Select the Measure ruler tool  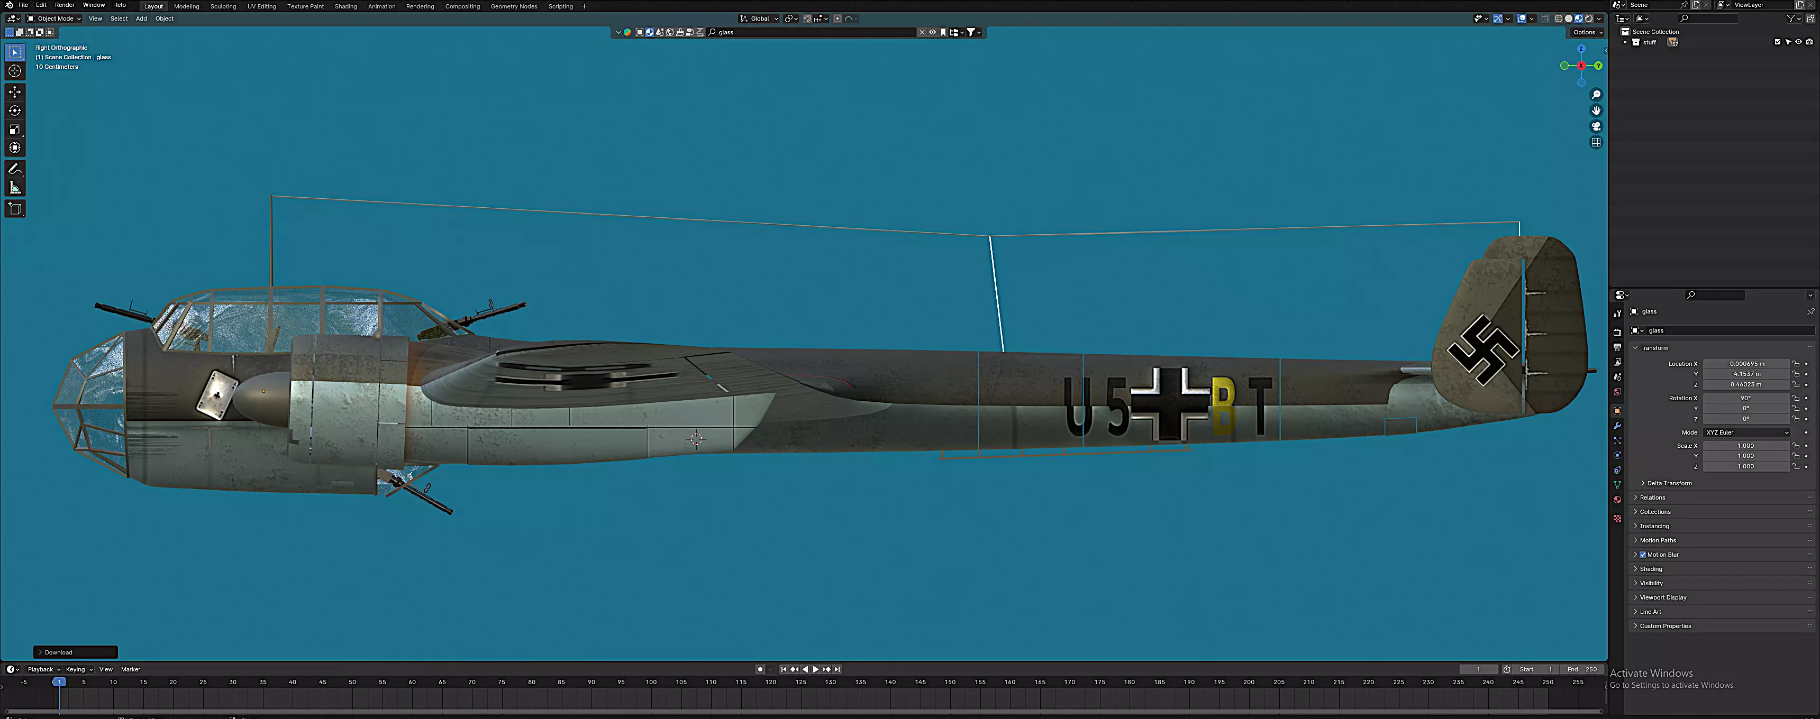click(x=15, y=187)
